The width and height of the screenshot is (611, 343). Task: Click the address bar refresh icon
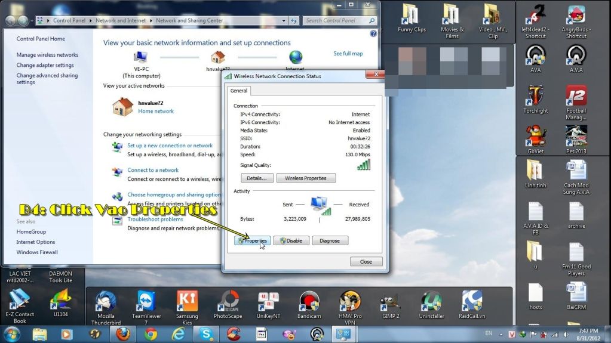(x=294, y=21)
